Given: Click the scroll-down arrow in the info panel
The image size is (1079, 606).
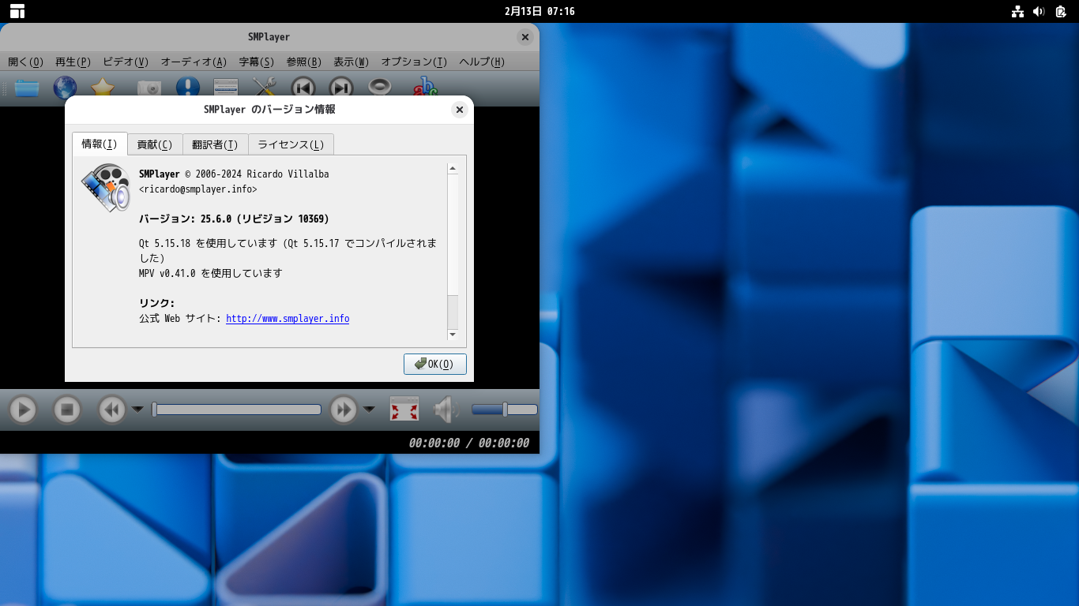Looking at the screenshot, I should pyautogui.click(x=453, y=335).
